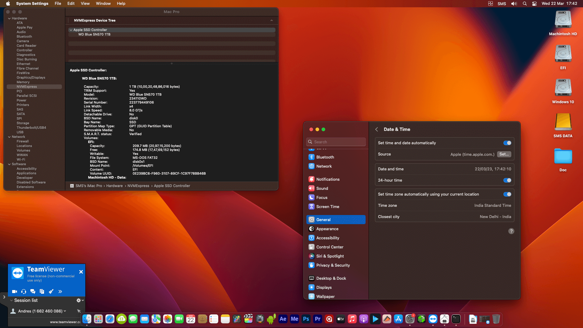Open Notifications settings
This screenshot has height=328, width=583.
[x=336, y=179]
